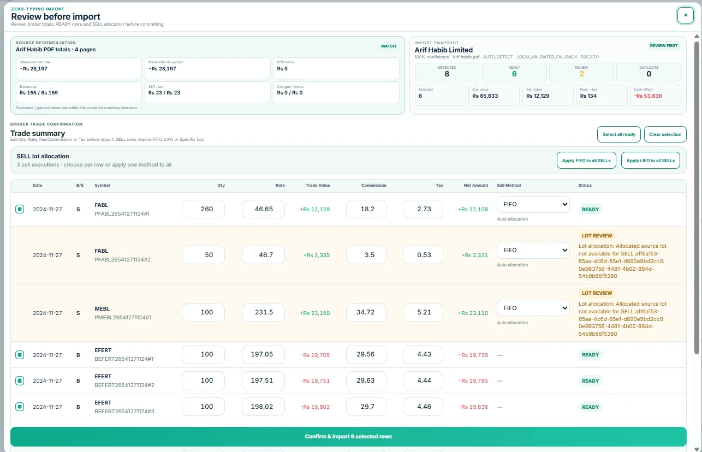
Task: Close the Review before import dialog
Action: point(685,15)
